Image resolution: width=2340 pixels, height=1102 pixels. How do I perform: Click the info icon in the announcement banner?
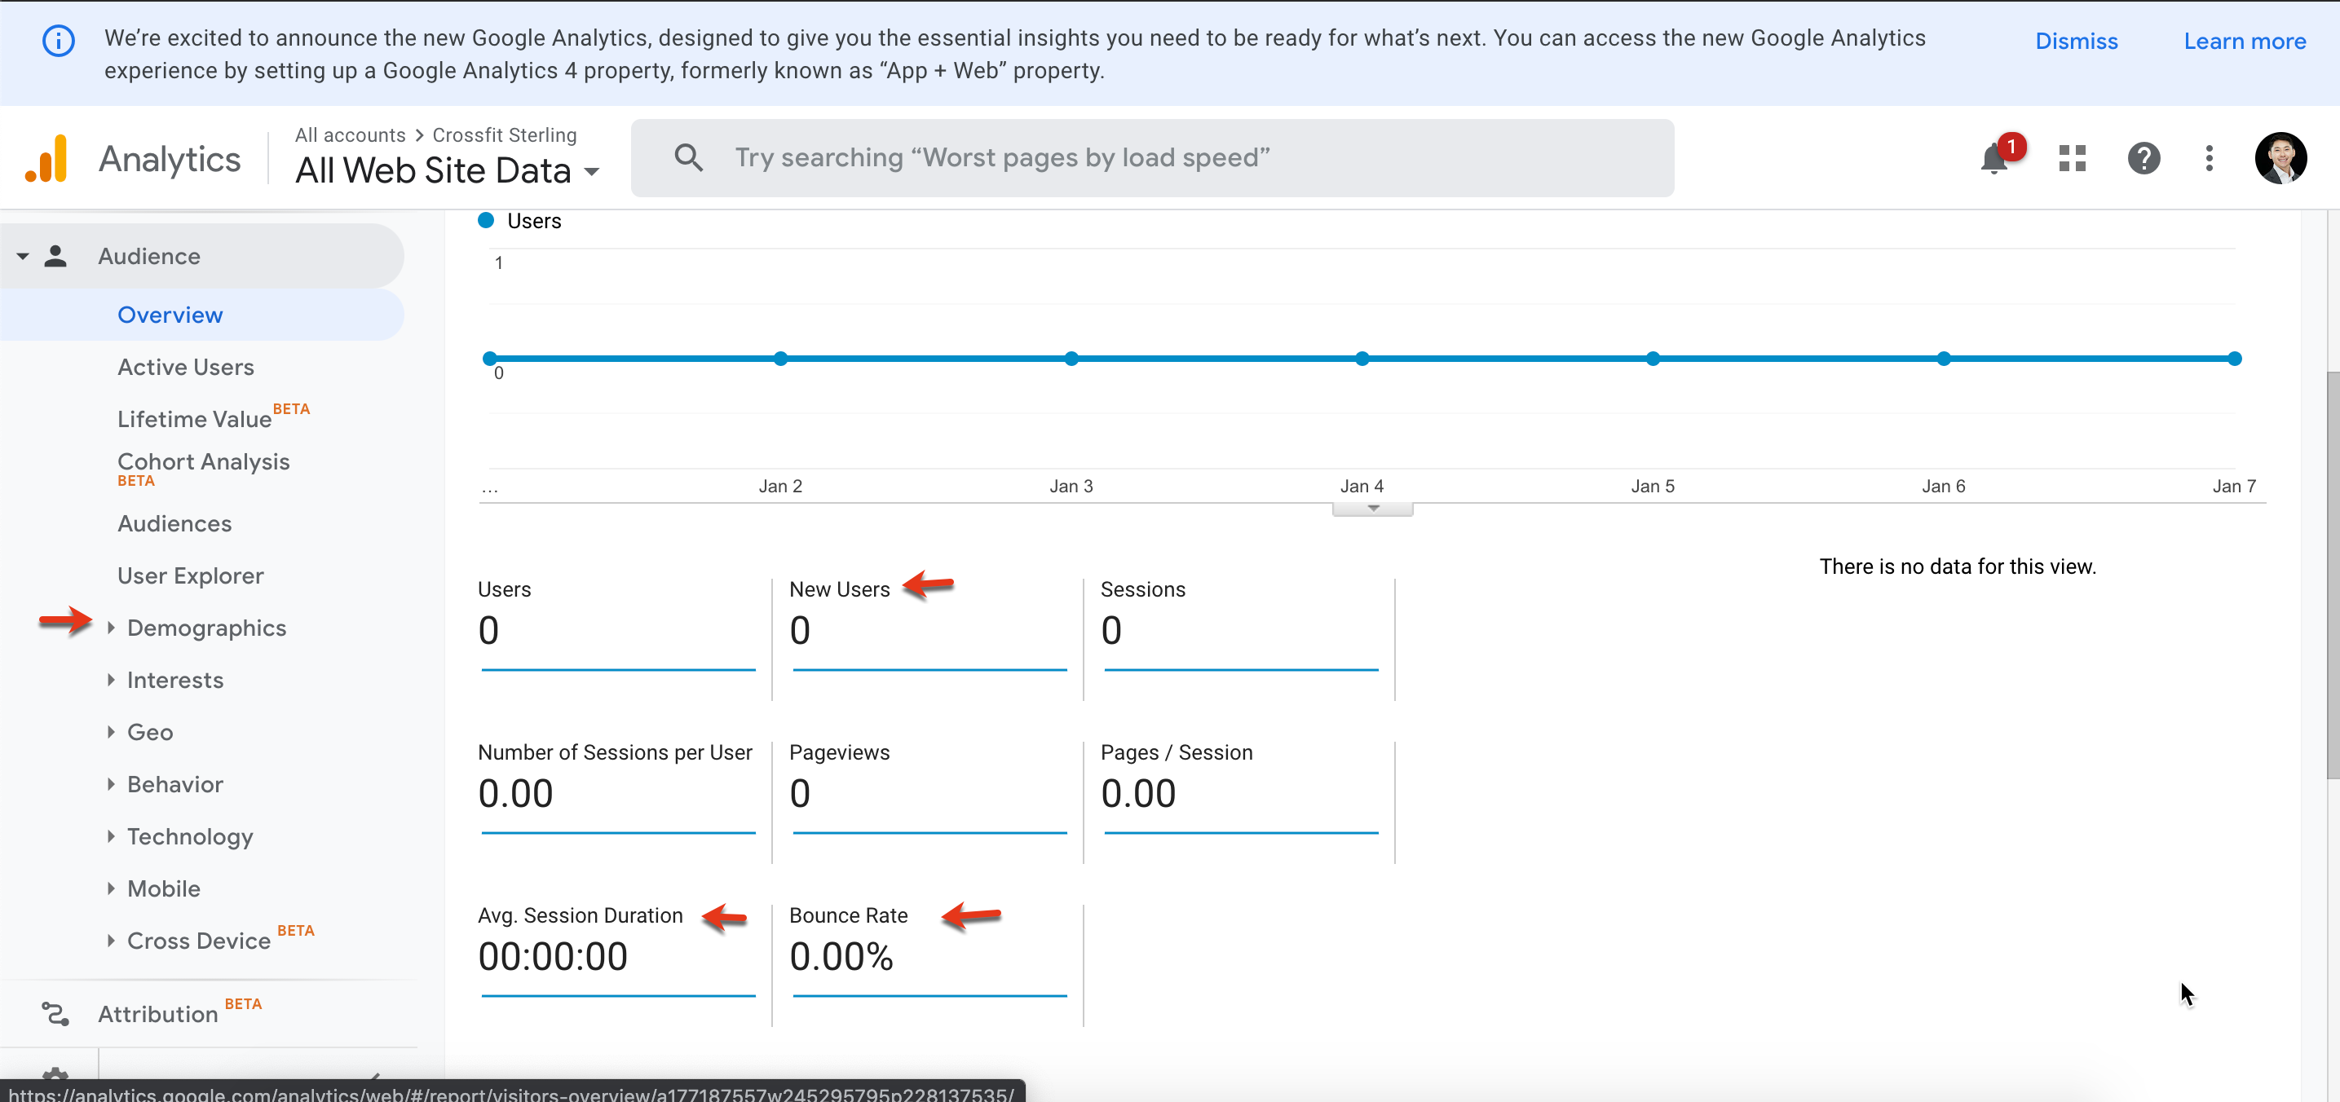click(59, 41)
